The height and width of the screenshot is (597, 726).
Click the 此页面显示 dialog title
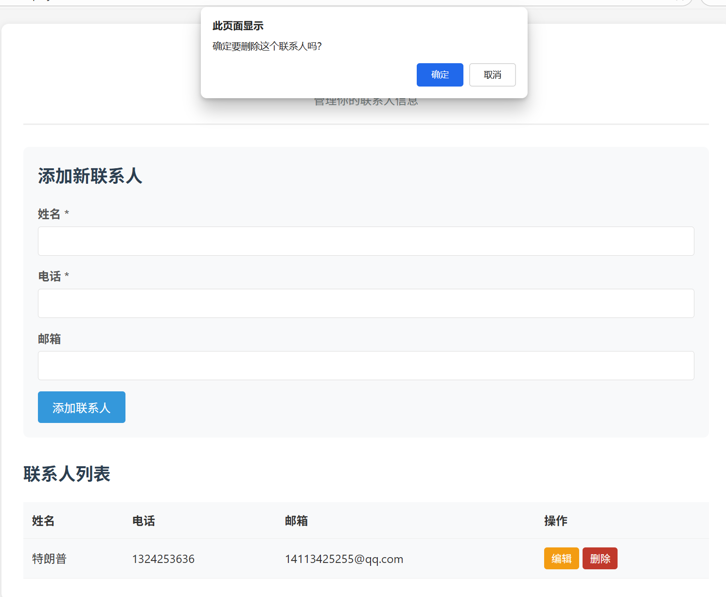237,26
